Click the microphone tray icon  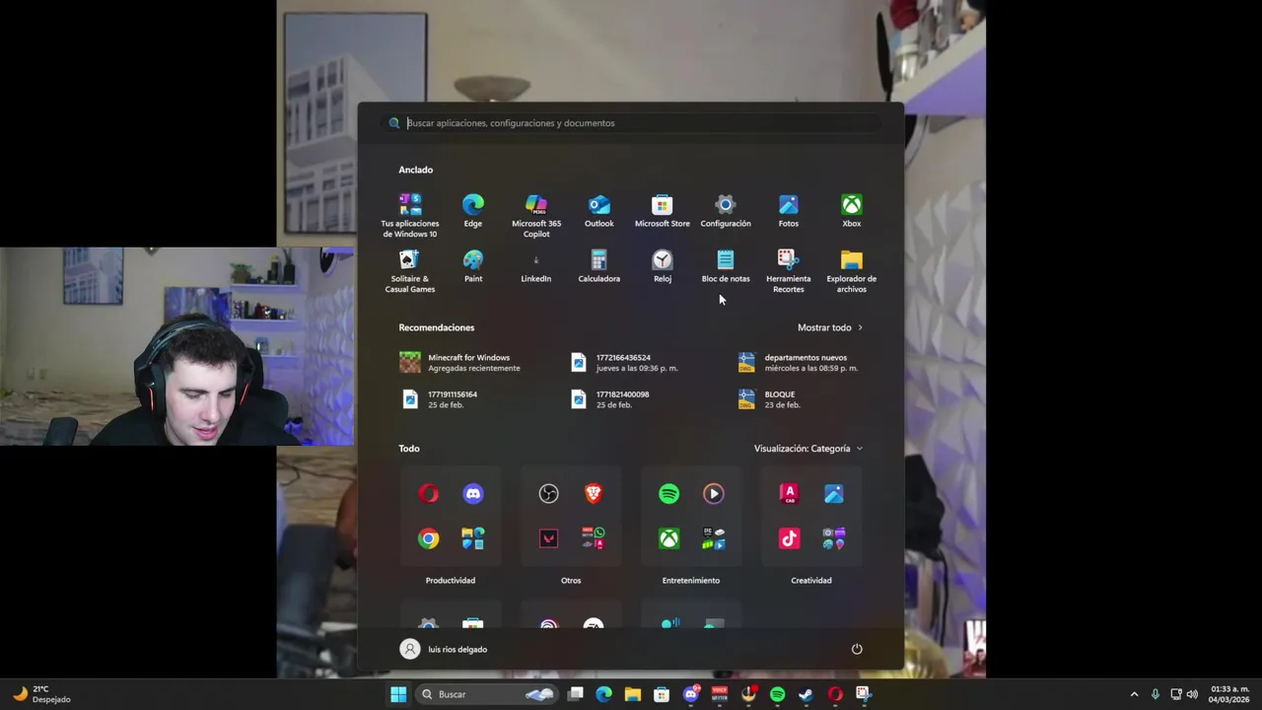click(x=1156, y=694)
